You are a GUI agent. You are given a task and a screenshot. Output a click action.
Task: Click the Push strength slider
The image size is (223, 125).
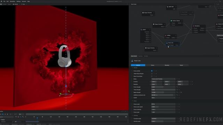[x=163, y=87]
